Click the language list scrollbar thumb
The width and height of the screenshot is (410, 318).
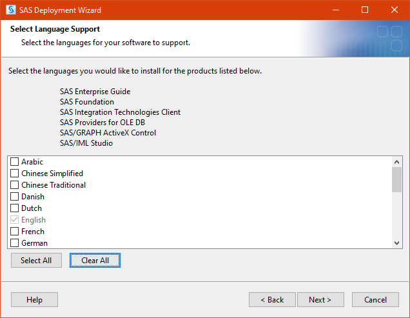click(397, 179)
